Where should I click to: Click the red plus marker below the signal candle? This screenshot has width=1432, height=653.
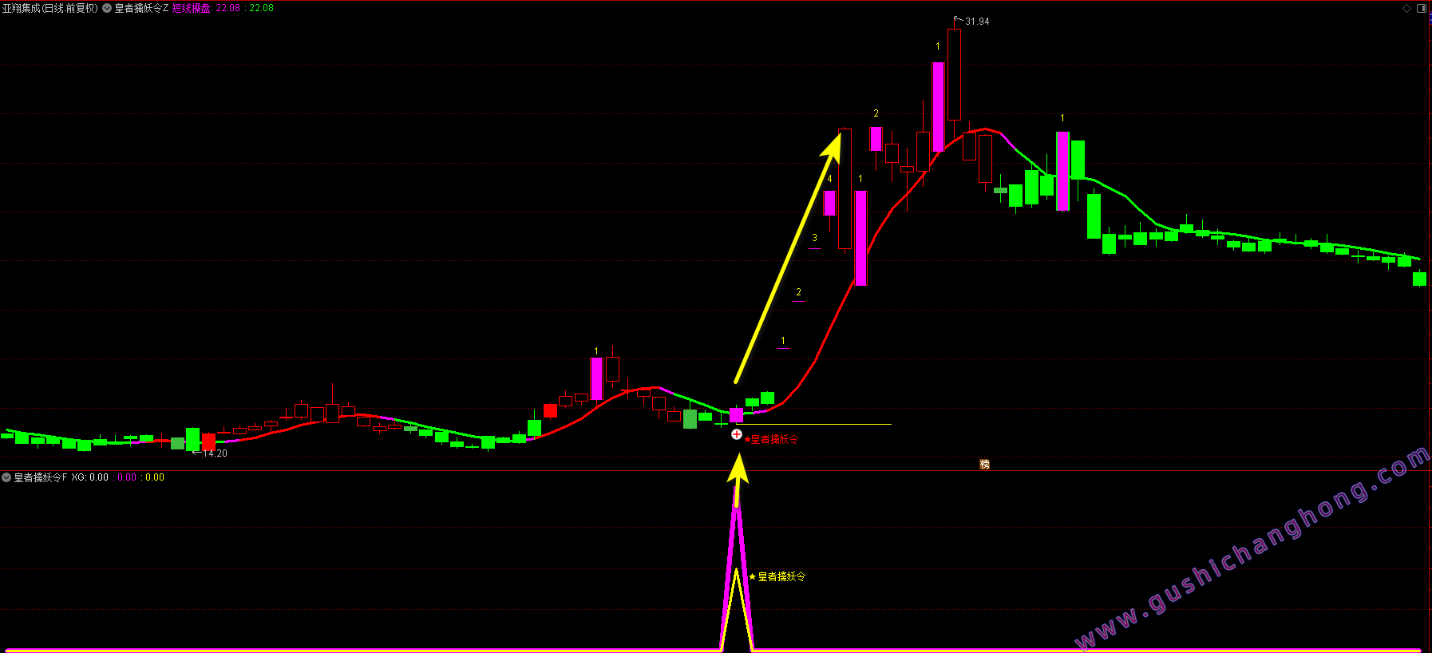click(x=737, y=434)
